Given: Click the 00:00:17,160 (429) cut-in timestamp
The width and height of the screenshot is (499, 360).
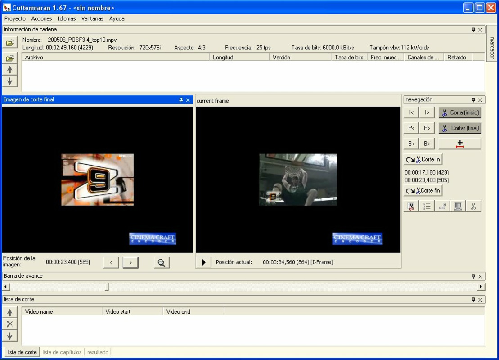Looking at the screenshot, I should click(427, 172).
